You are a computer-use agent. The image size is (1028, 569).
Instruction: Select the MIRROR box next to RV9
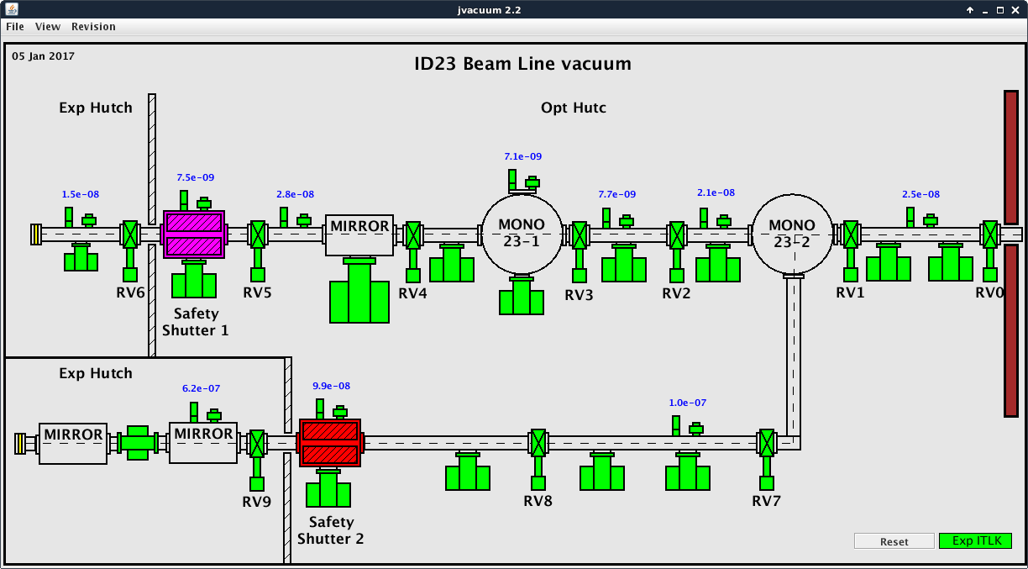(x=202, y=442)
